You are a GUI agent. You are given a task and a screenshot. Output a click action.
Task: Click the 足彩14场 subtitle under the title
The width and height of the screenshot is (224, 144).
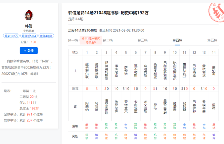76,19
